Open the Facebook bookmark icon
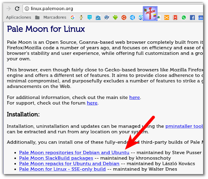The width and height of the screenshot is (208, 179). 192,17
